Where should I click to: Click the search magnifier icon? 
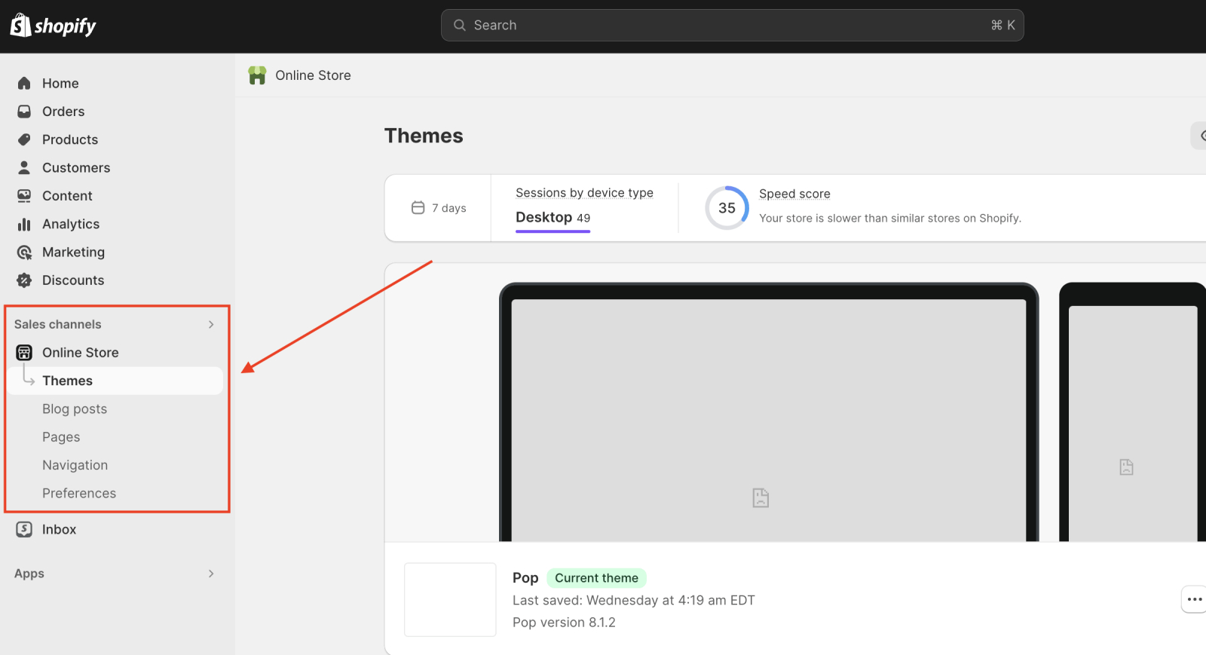(x=459, y=25)
